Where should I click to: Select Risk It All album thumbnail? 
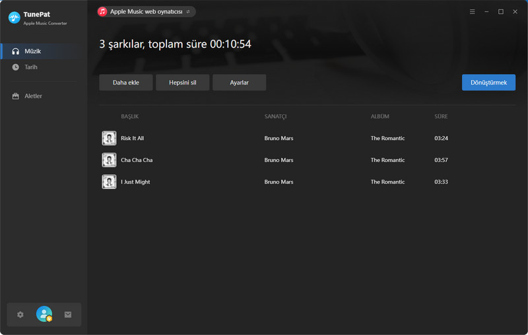[x=109, y=138]
